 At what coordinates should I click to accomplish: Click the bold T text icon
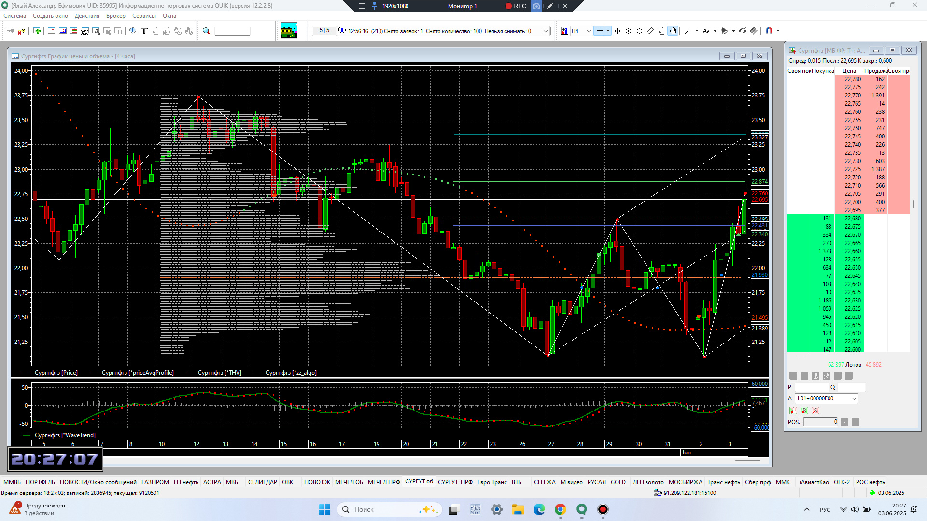click(x=144, y=31)
